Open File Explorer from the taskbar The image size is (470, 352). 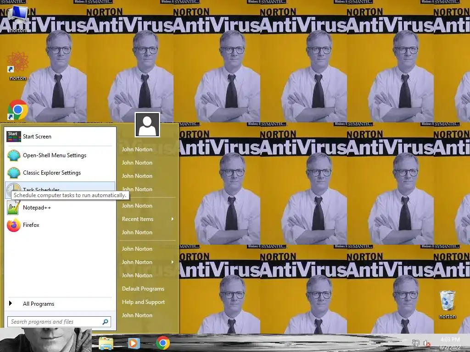[106, 343]
